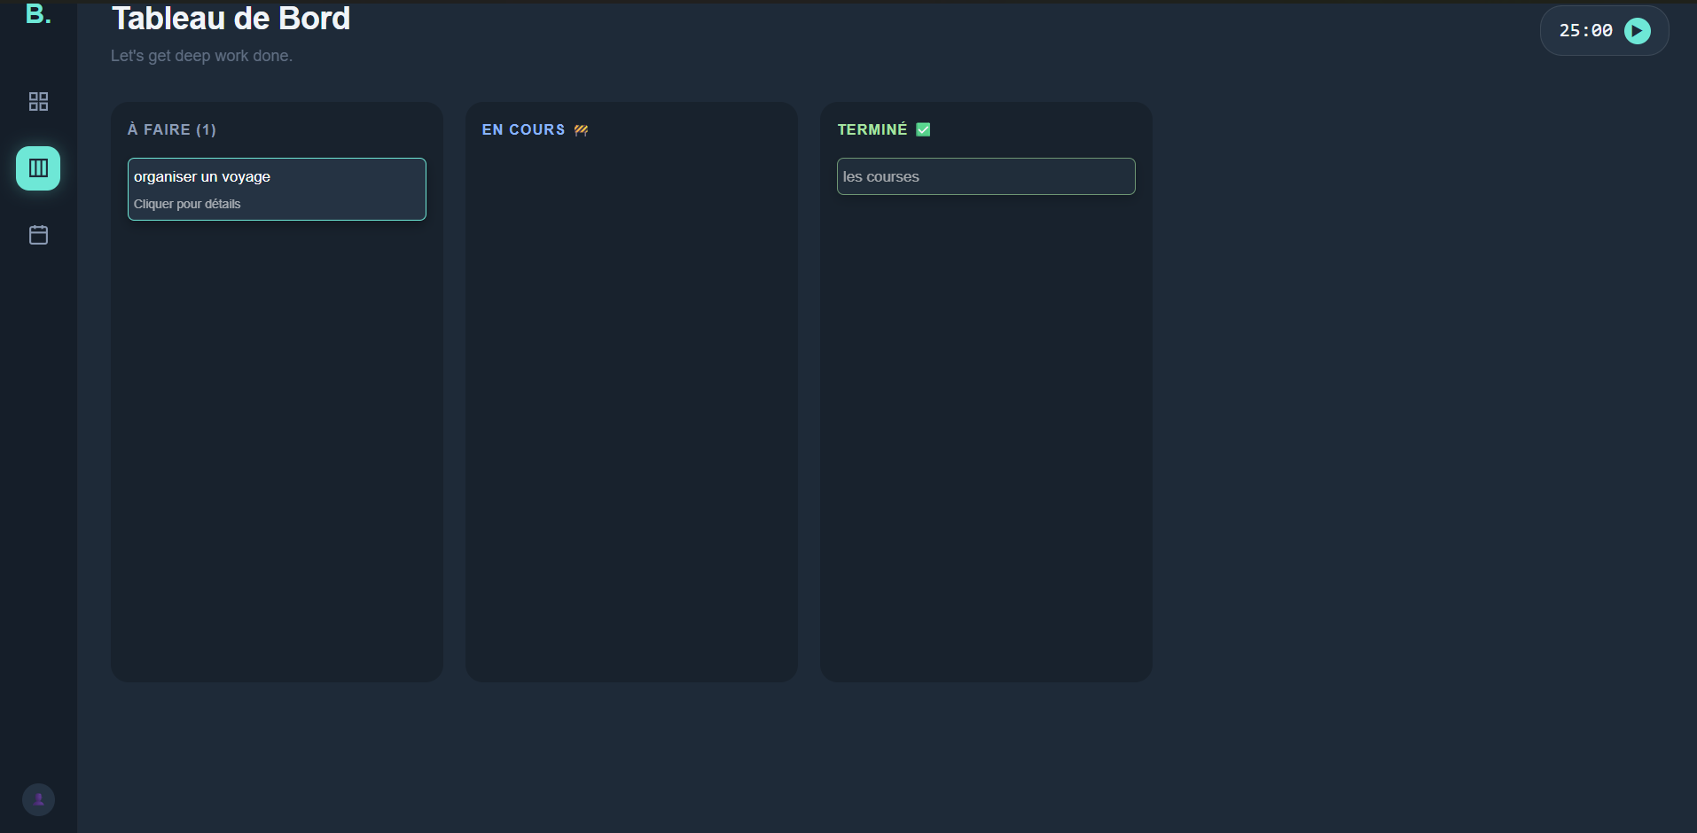
Task: Click the "B." app logo
Action: tap(36, 14)
